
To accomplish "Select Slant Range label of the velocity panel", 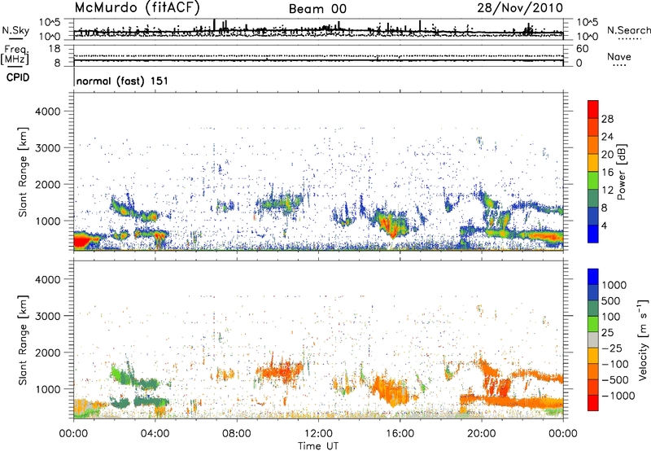I will 23,340.
